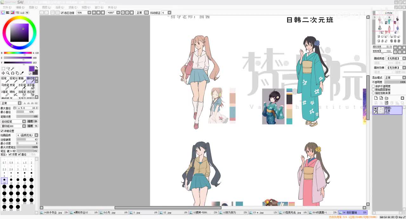Screen dimensions: 406x219
Task: Select the hand pan tool
Action: click(x=17, y=73)
